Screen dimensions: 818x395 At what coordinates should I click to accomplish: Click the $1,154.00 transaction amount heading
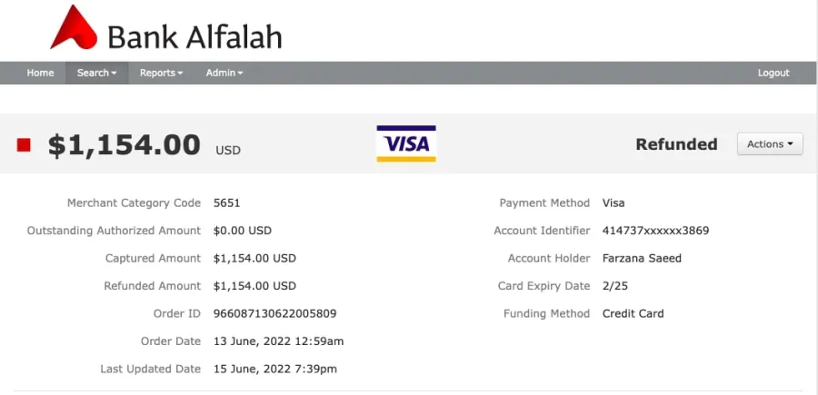click(125, 144)
